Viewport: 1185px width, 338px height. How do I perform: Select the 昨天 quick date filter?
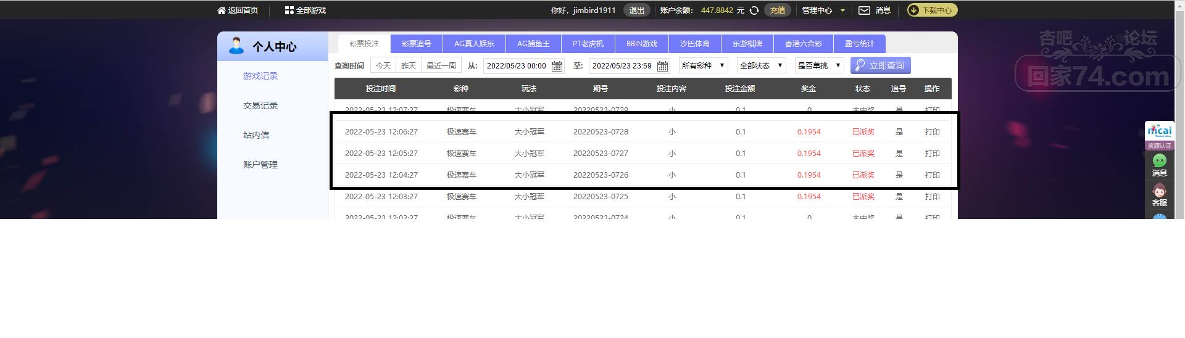409,65
